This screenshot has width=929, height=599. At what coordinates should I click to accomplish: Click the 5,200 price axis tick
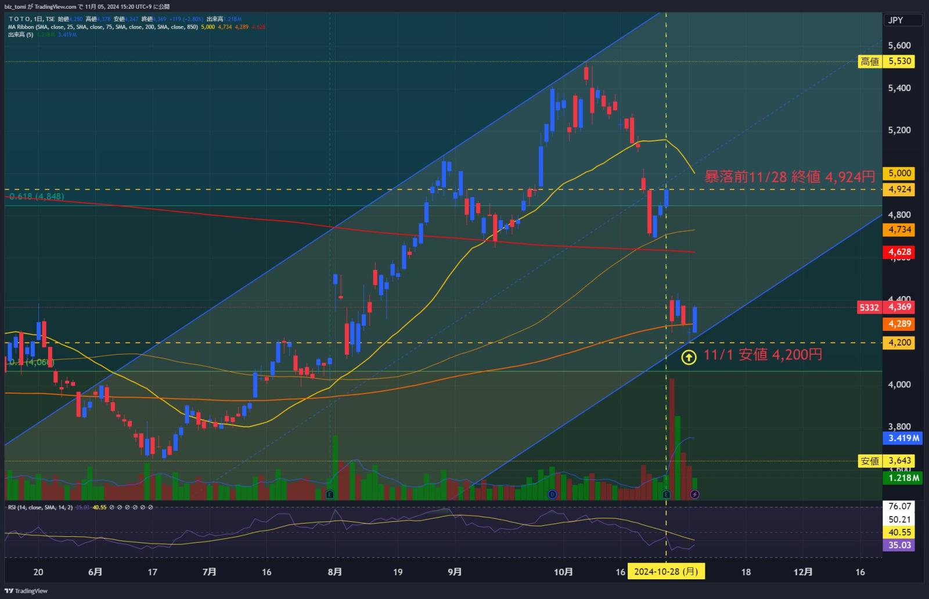(899, 131)
